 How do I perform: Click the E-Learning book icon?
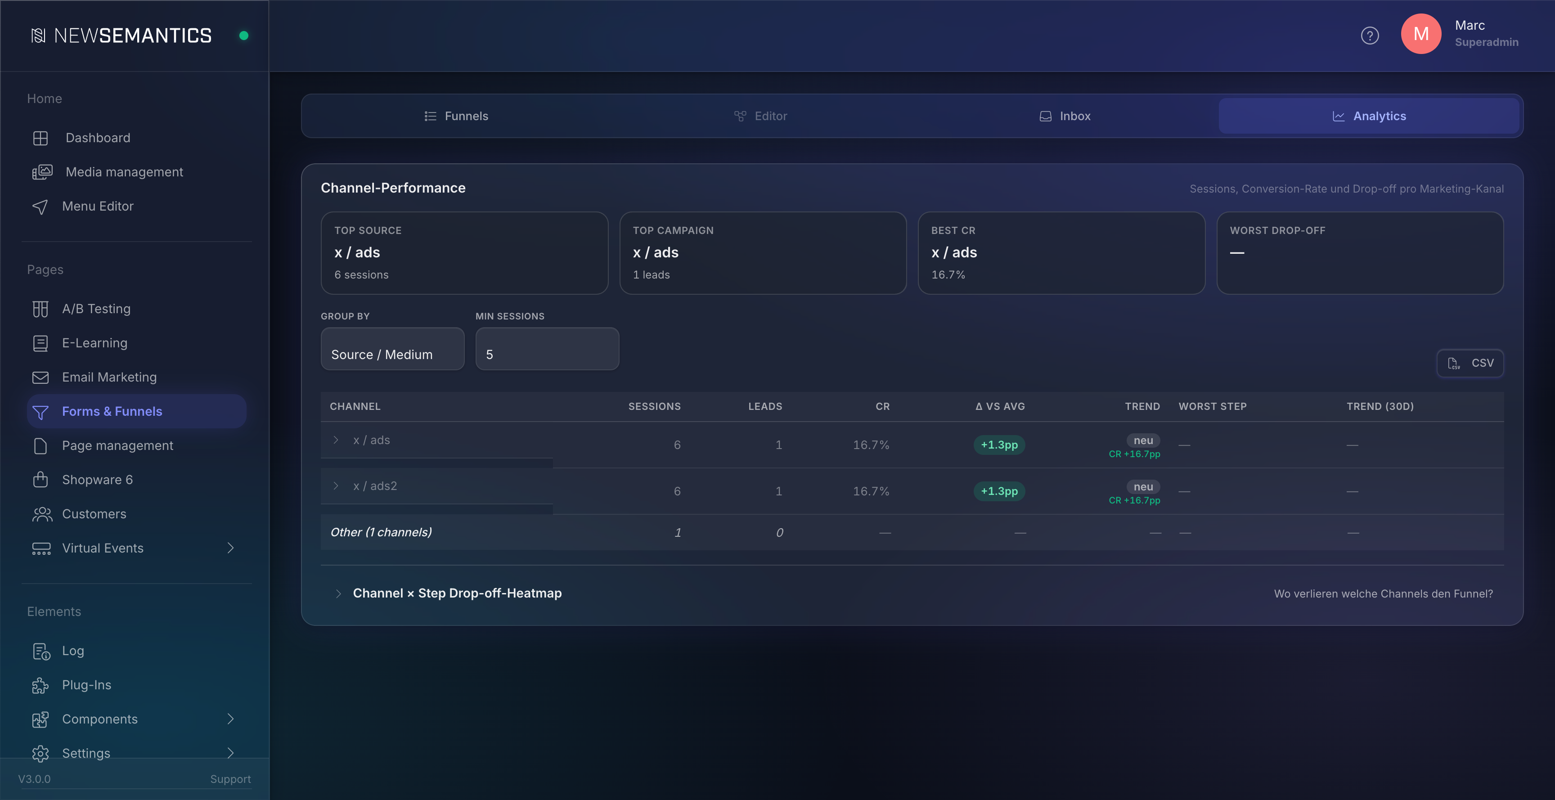[x=40, y=343]
